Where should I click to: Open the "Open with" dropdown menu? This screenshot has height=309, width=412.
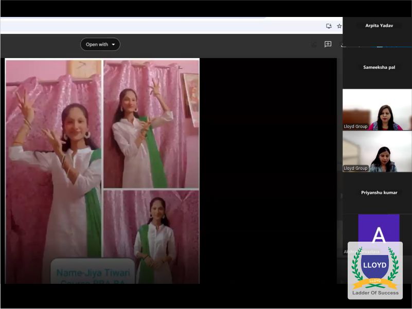(x=100, y=44)
